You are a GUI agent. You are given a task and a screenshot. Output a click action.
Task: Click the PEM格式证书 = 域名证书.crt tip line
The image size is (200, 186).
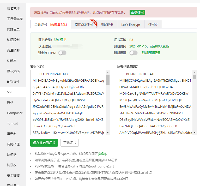pyautogui.click(x=74, y=166)
